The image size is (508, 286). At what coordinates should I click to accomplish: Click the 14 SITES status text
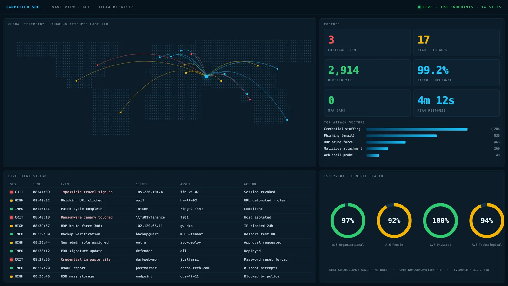[x=491, y=7]
